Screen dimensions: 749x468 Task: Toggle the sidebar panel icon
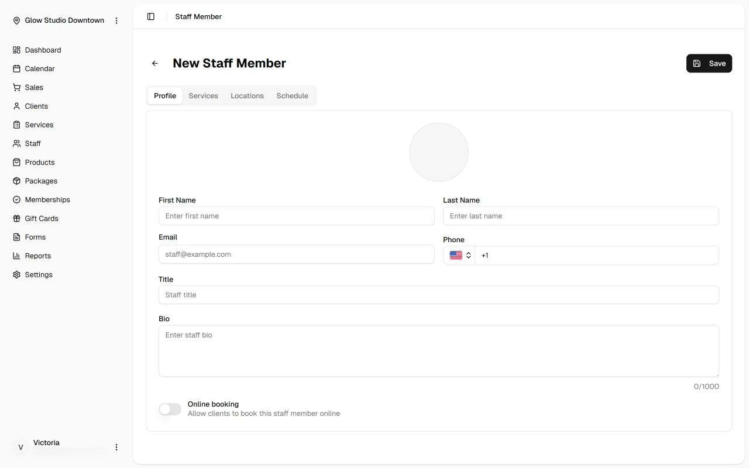[151, 17]
